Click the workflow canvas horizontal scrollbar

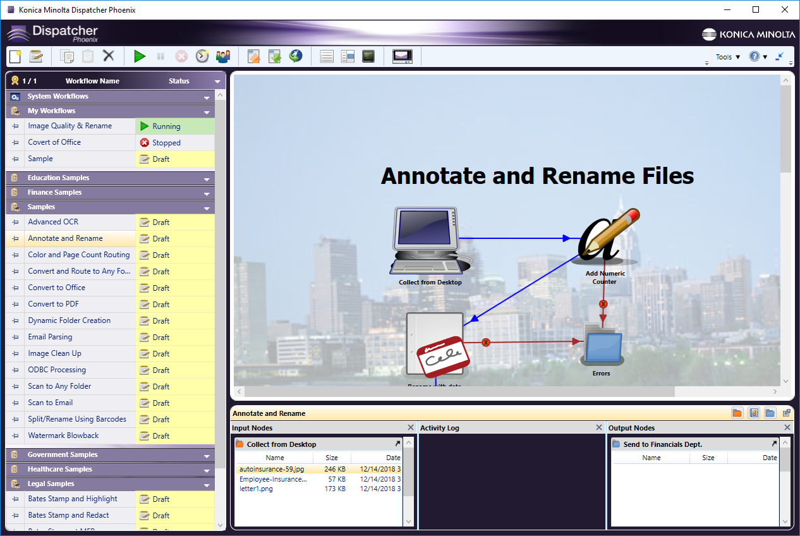coord(459,392)
